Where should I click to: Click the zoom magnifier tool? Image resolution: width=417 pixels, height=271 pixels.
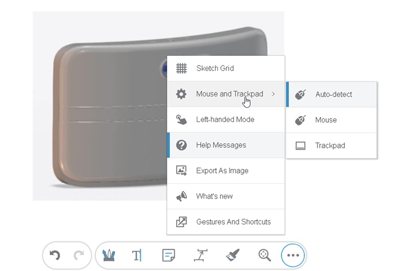tap(265, 256)
